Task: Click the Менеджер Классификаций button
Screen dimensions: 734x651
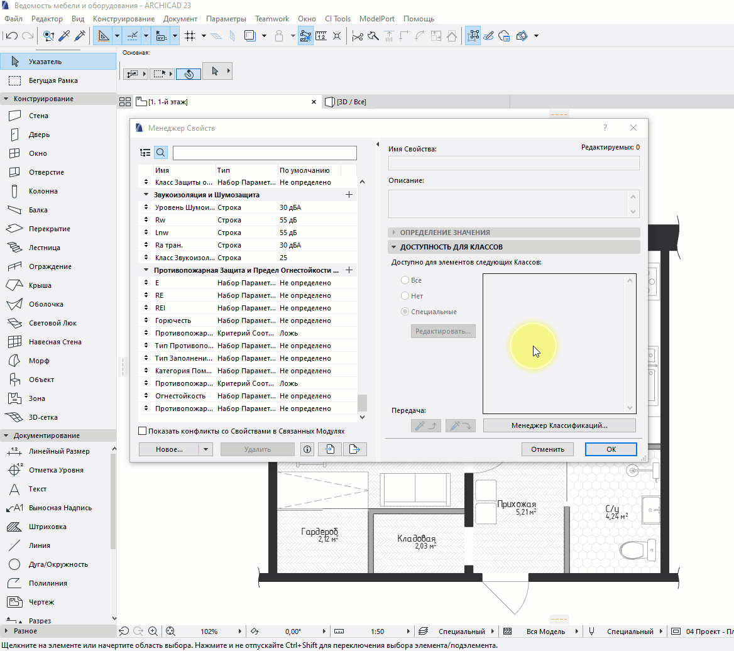Action: coord(559,425)
